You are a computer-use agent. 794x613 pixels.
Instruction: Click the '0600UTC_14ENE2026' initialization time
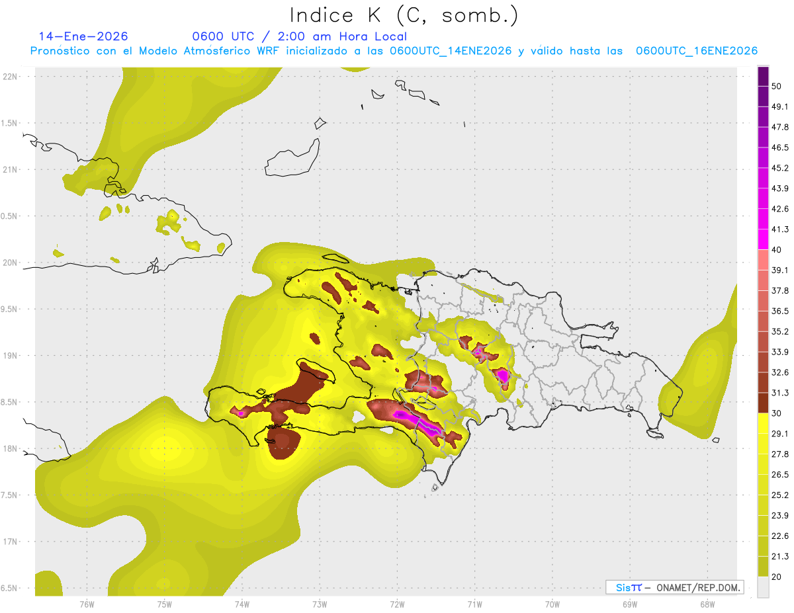point(451,51)
